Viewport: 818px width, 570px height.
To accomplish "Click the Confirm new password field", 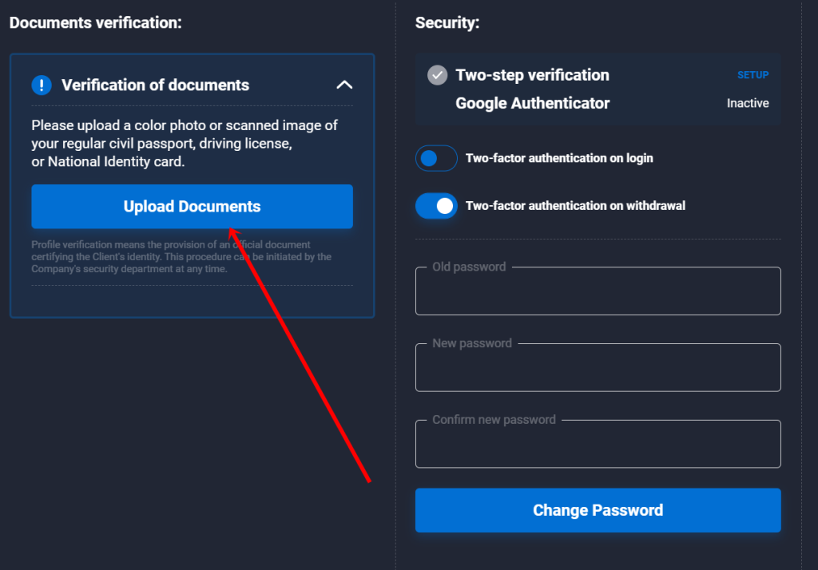I will [x=598, y=445].
